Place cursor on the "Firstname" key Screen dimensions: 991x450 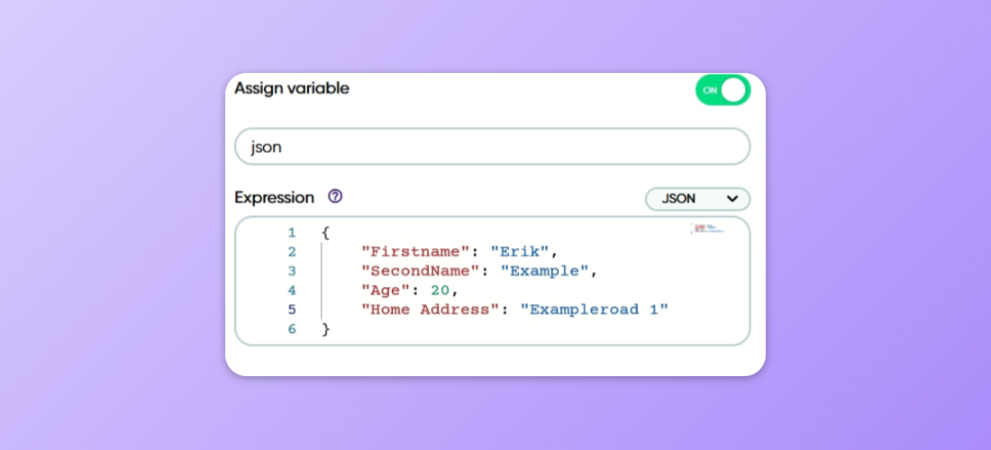(x=414, y=252)
